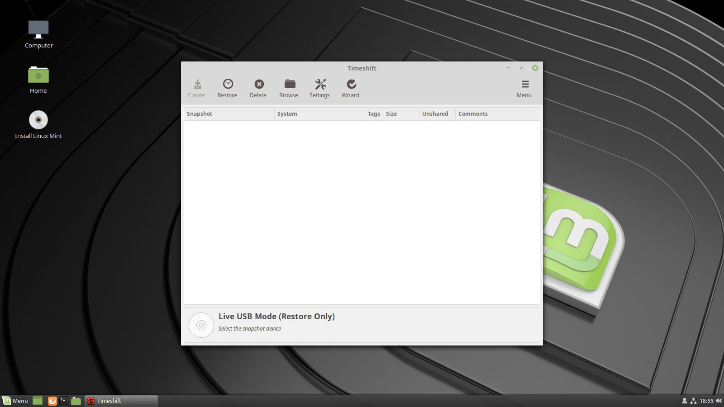Screen dimensions: 724x407
Task: Open the Linux Mint Menu button
Action: (x=15, y=401)
